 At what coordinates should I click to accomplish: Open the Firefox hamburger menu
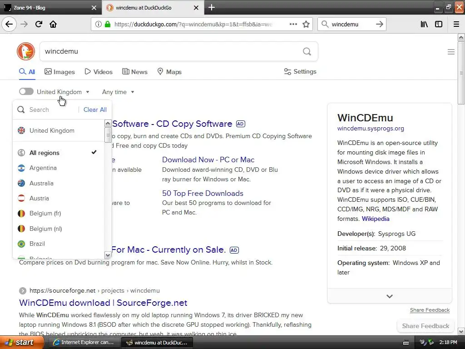click(456, 24)
